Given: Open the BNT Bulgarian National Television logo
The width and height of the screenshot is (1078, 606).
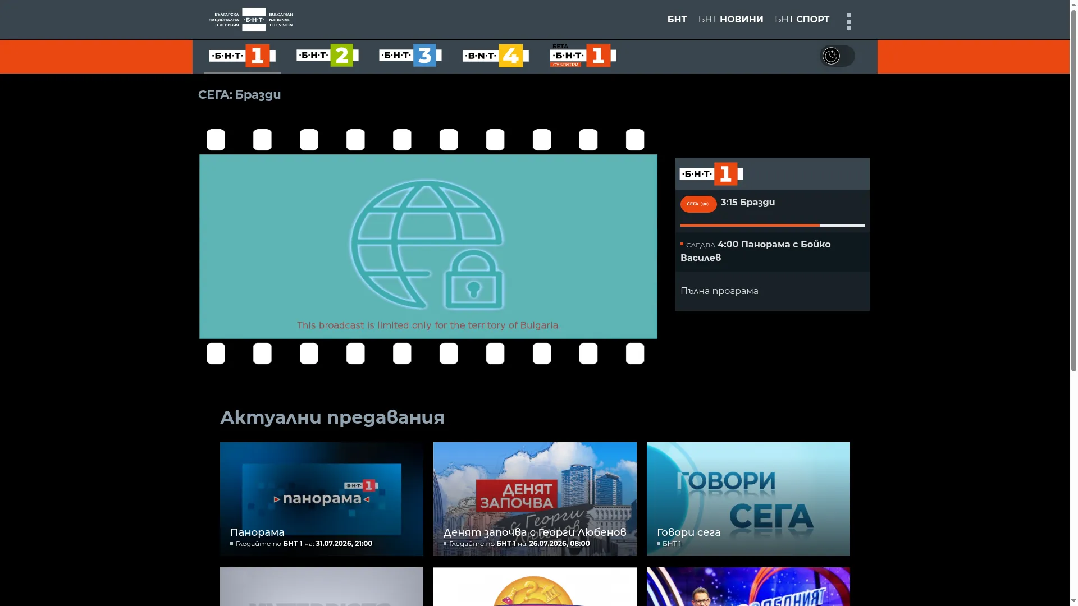Looking at the screenshot, I should point(251,20).
